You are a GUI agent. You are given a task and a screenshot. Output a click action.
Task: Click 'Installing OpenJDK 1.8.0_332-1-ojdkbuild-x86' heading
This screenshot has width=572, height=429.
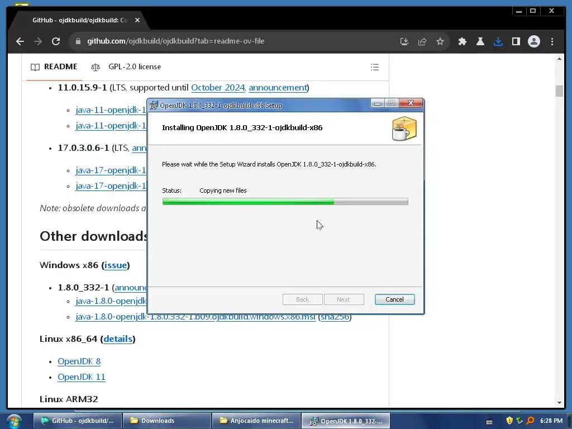[x=242, y=128]
